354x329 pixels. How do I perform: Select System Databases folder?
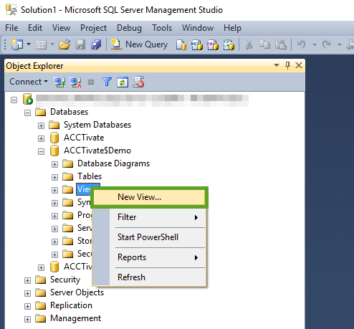[97, 125]
